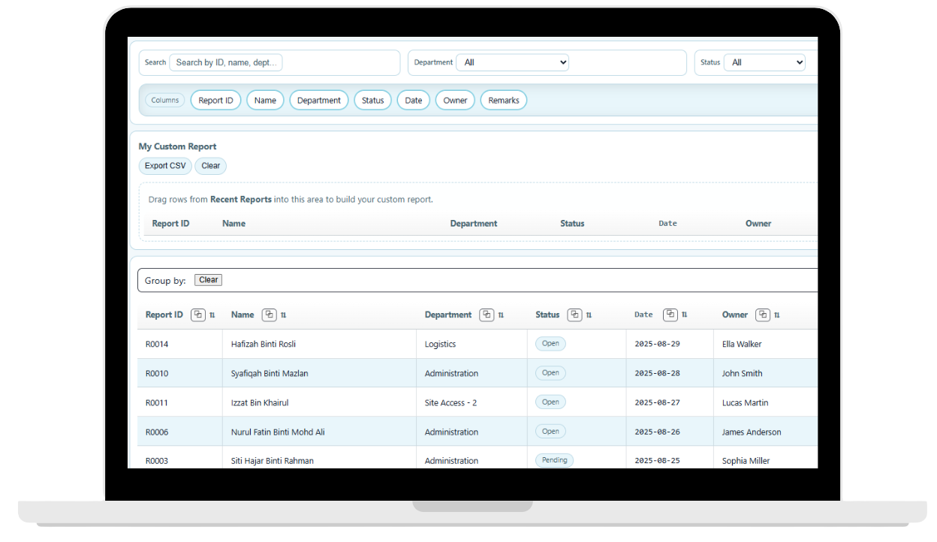The width and height of the screenshot is (937, 542).
Task: Click the Export CSV button
Action: [x=165, y=165]
